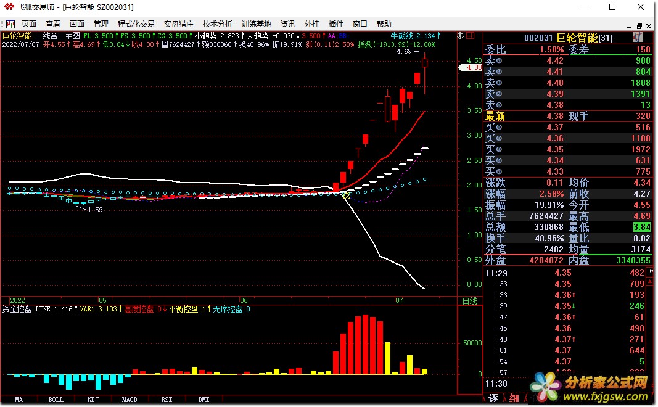Switch to the KDT indicator tab
Viewport: 658px width, 407px height.
pyautogui.click(x=93, y=400)
